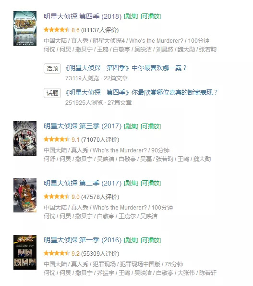Open the 明星大侦探 第二季 (2017) poster thumbnail
Screen dimensions: 253x286
[x=25, y=195]
